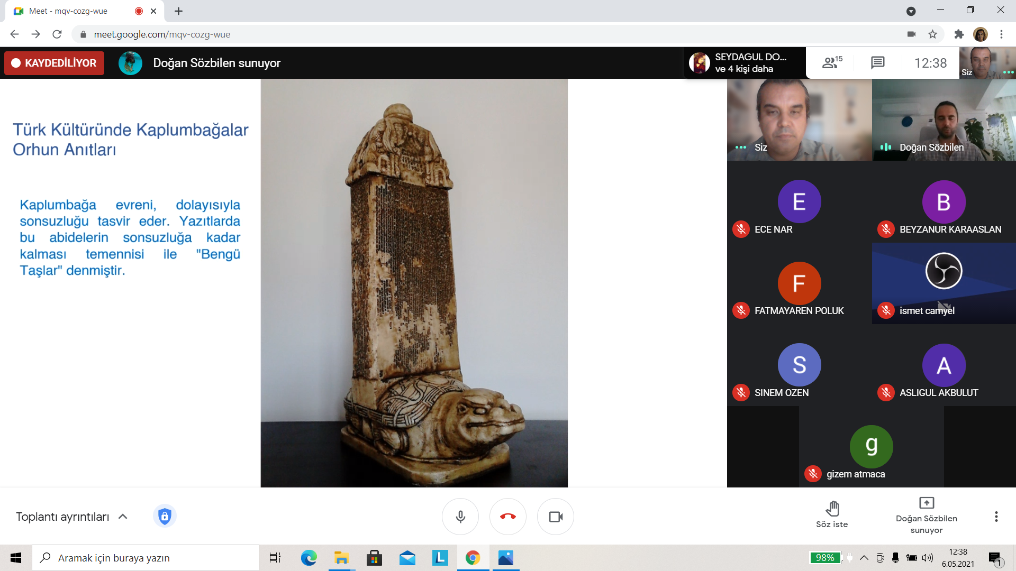The width and height of the screenshot is (1016, 571).
Task: Click the meeting safety shield icon
Action: pyautogui.click(x=165, y=516)
